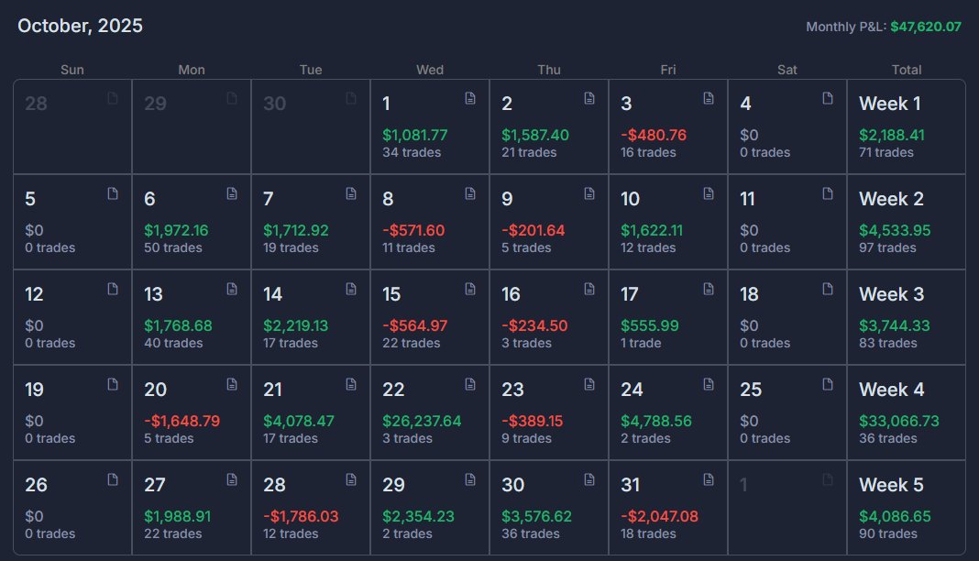Select October 29 profit $2,354.23
The image size is (979, 561).
[x=418, y=517]
